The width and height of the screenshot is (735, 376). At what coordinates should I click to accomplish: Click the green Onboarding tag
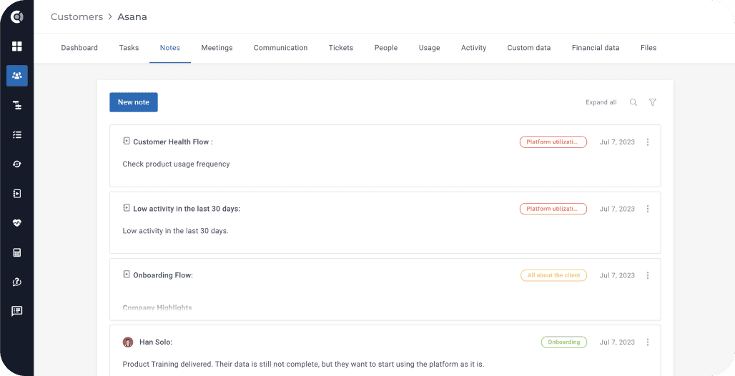564,342
